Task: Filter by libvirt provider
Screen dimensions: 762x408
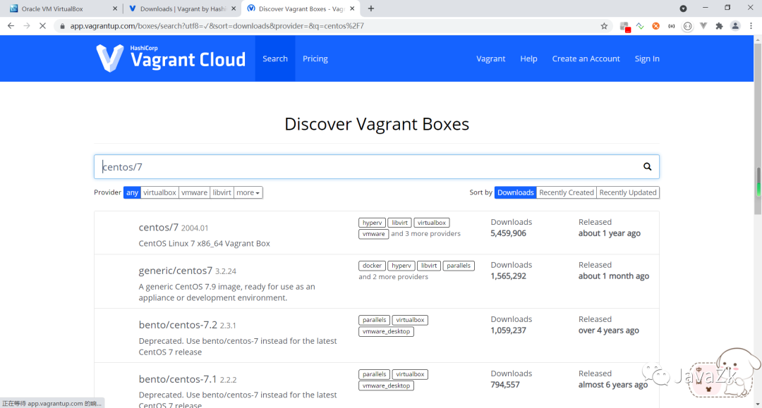Action: [222, 192]
